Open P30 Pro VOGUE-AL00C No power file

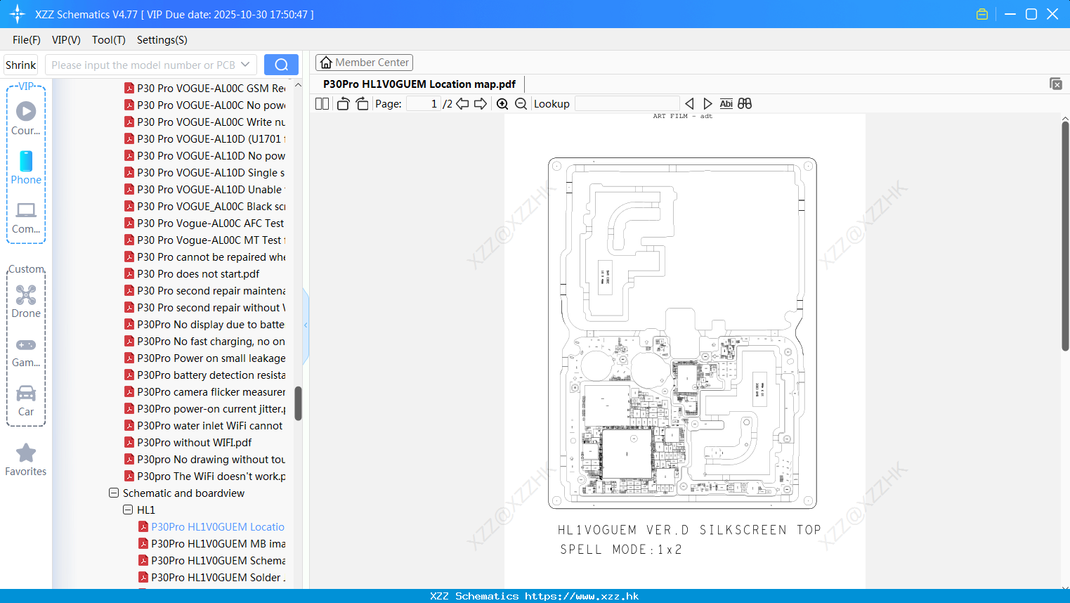[204, 105]
